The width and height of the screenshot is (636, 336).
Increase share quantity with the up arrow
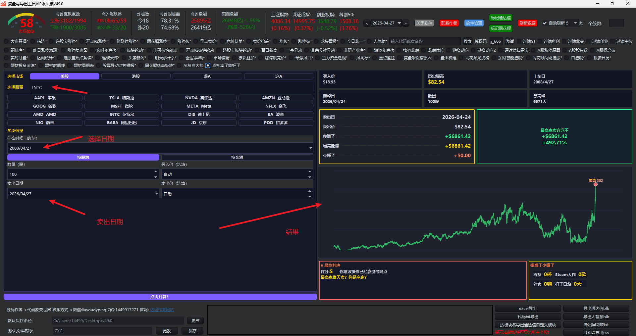[156, 171]
